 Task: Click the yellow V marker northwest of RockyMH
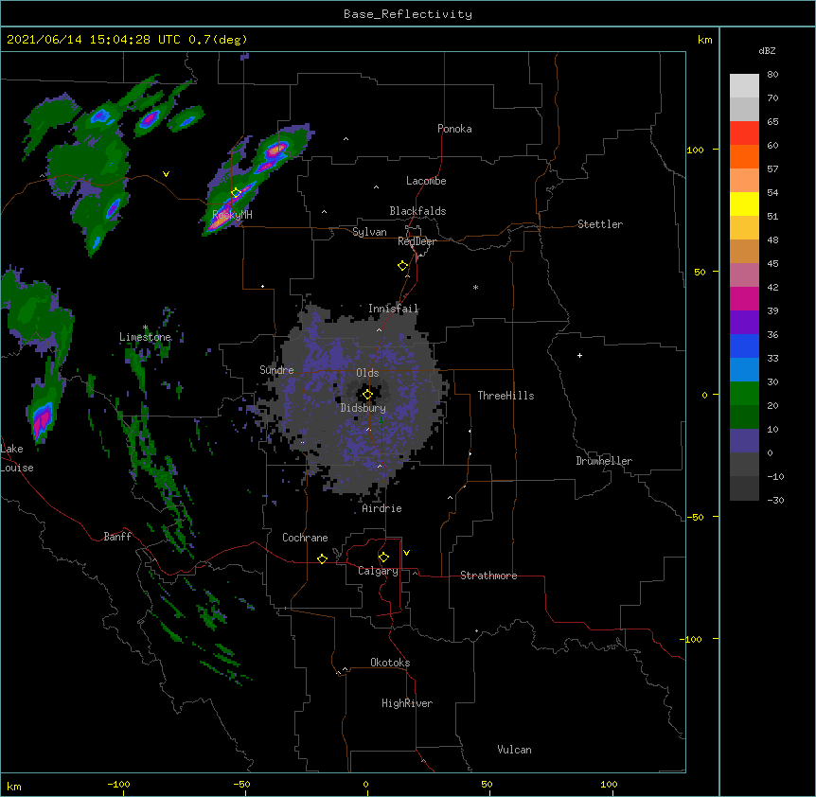pos(166,174)
